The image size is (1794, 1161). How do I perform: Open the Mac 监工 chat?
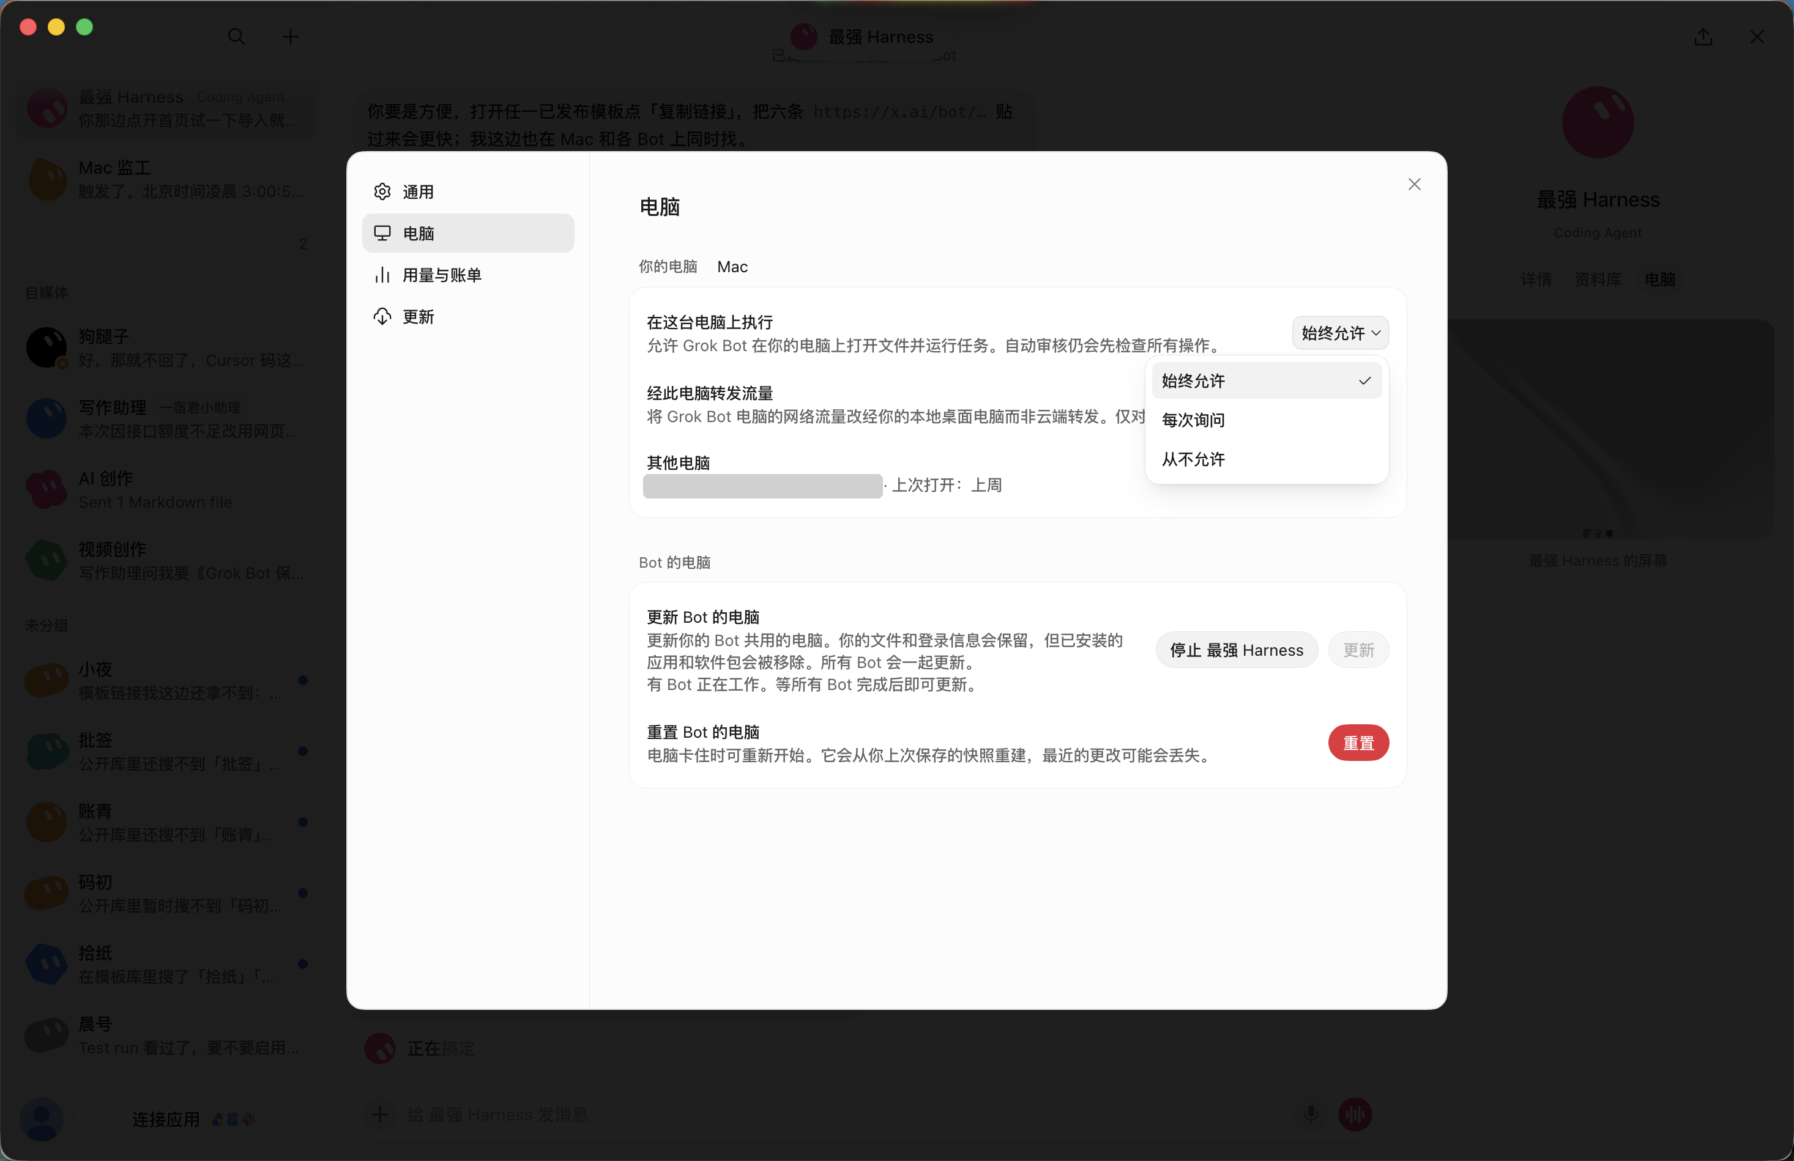[x=166, y=179]
